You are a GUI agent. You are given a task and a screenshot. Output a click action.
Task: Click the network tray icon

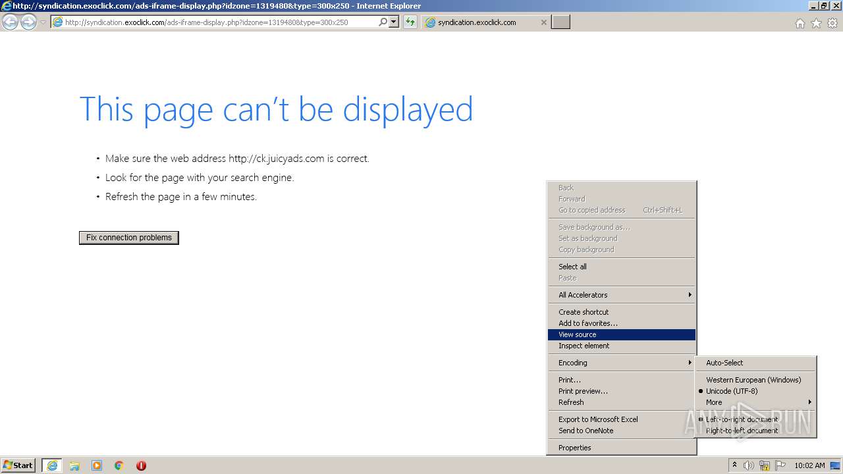765,465
